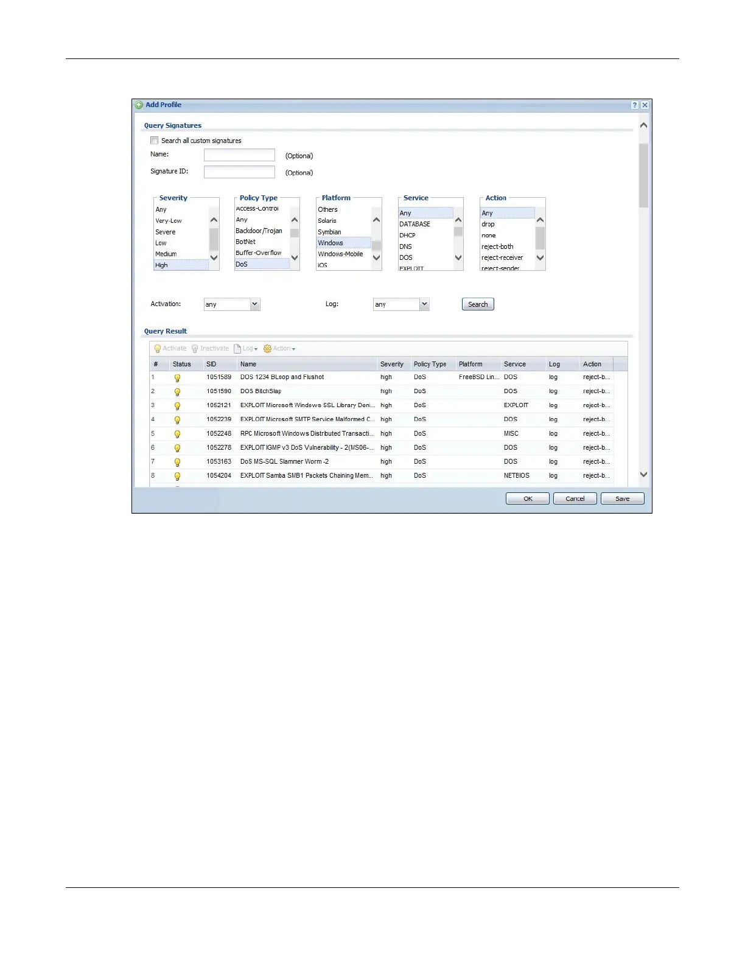The width and height of the screenshot is (745, 964).
Task: Click FreeBSD Lin... platform cell
Action: point(479,377)
